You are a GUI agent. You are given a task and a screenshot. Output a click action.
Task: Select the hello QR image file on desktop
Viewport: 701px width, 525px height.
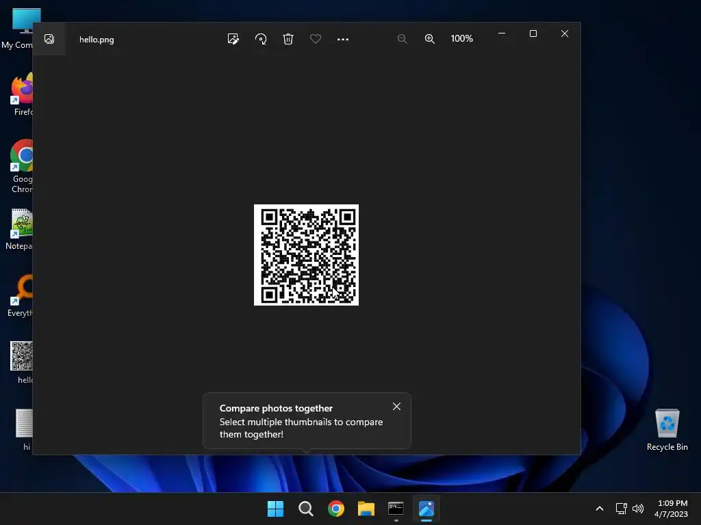(x=22, y=362)
